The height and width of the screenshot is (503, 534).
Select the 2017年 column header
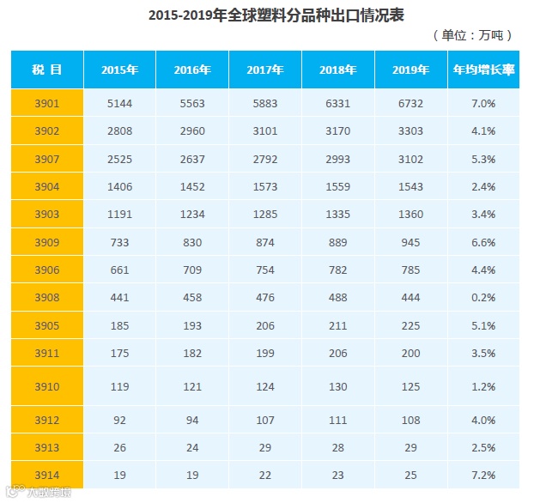click(x=265, y=70)
